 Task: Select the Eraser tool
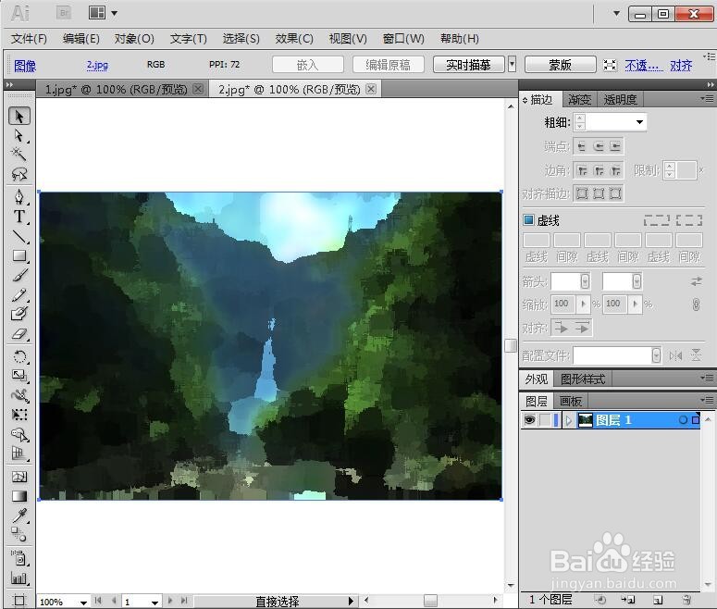point(19,334)
